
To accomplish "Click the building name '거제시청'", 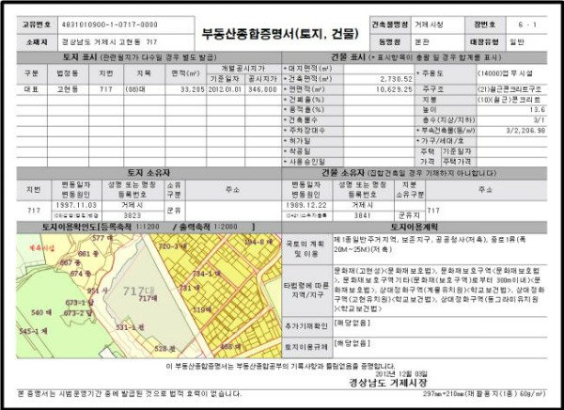I will [x=430, y=24].
